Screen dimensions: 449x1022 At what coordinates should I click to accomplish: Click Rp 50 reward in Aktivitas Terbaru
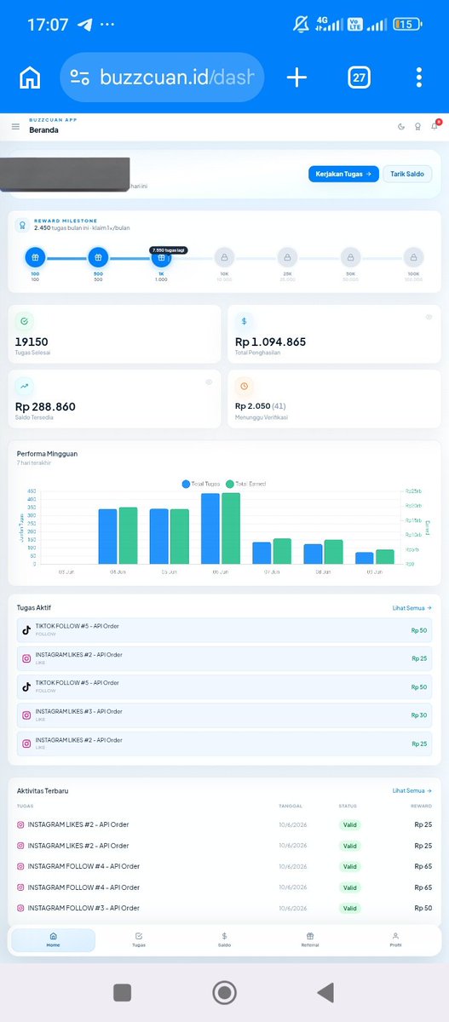click(x=423, y=909)
